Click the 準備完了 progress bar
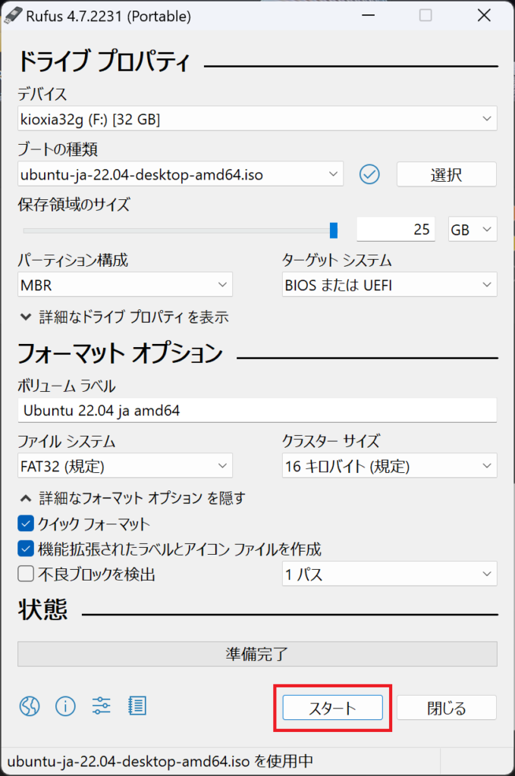 pos(257,654)
